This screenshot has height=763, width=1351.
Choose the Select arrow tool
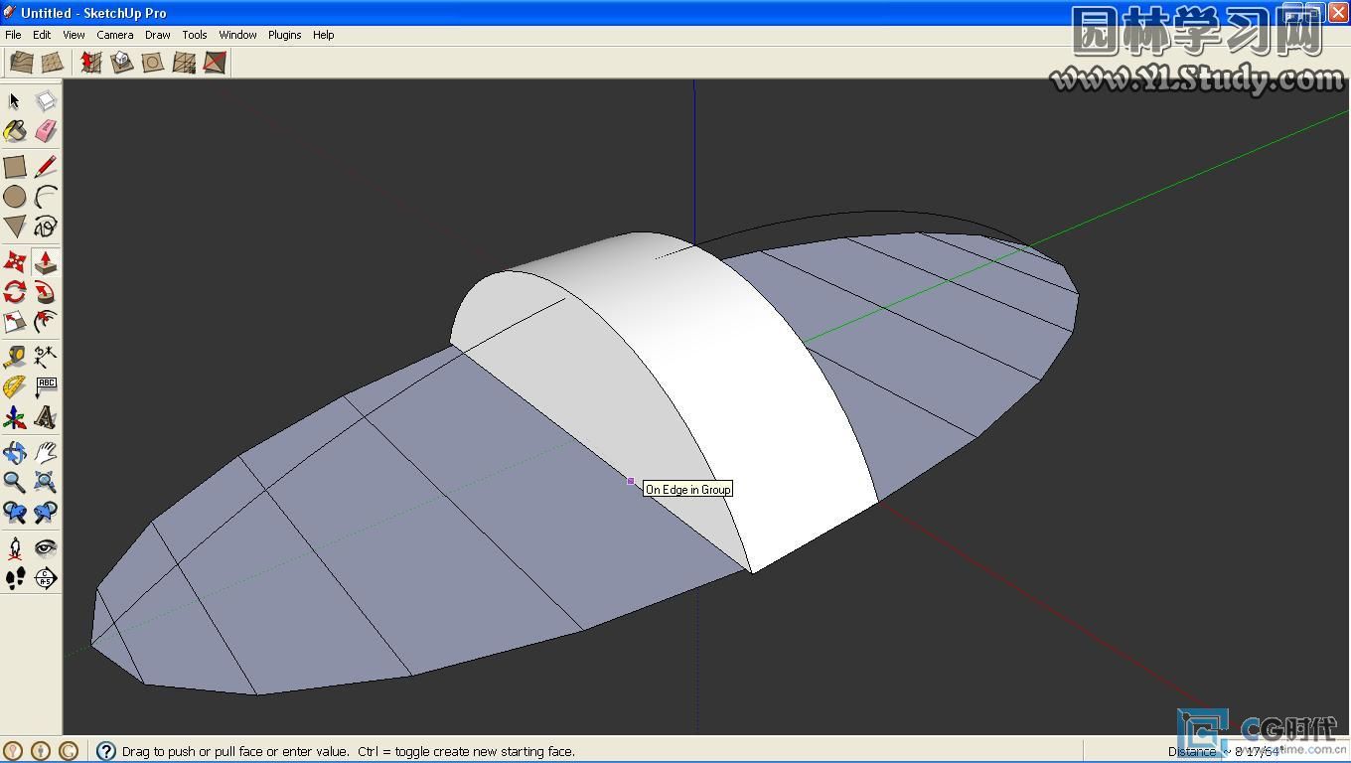click(x=14, y=100)
